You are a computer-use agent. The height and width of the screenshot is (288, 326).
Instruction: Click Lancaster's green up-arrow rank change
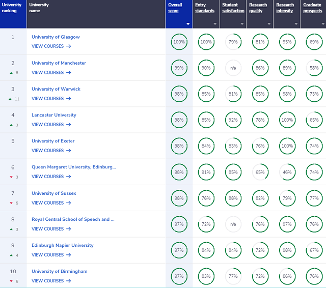(11, 125)
